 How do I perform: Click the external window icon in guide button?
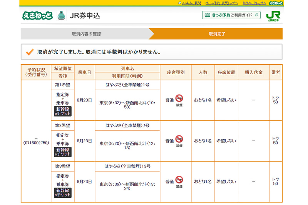point(256,15)
